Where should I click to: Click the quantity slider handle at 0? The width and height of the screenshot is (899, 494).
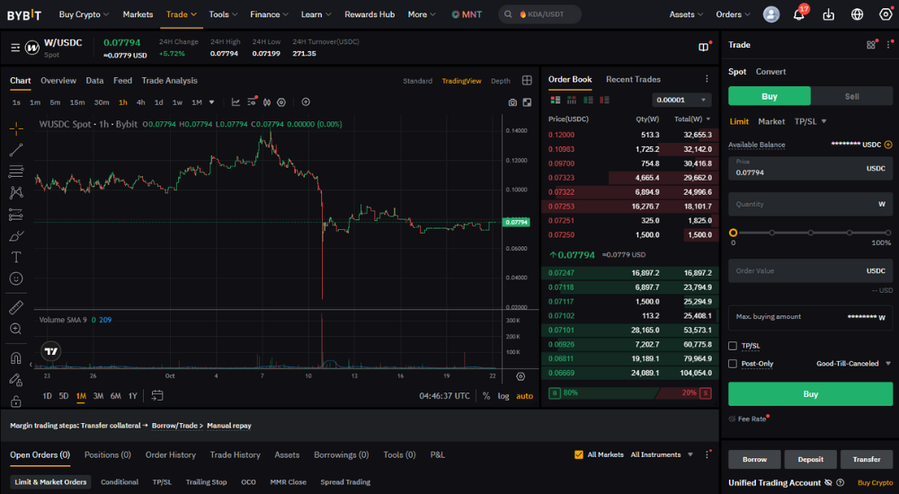click(x=733, y=233)
